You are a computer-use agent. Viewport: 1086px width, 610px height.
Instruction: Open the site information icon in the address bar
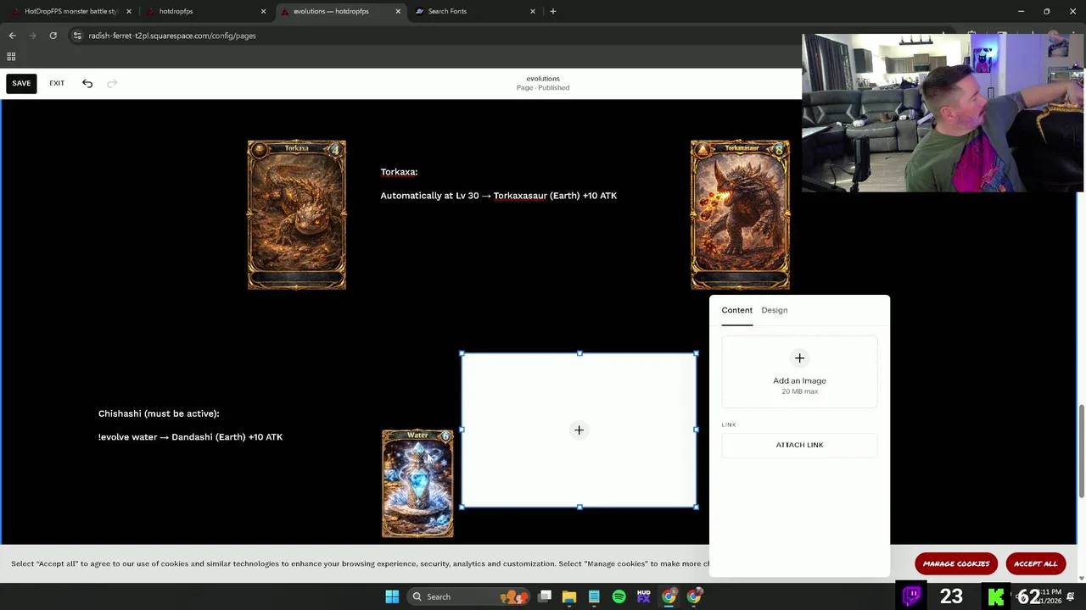[x=77, y=36]
